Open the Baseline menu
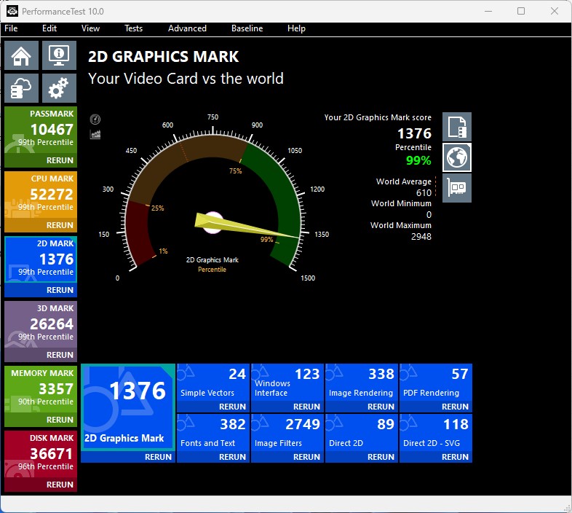Screen dimensions: 572x513 (247, 28)
